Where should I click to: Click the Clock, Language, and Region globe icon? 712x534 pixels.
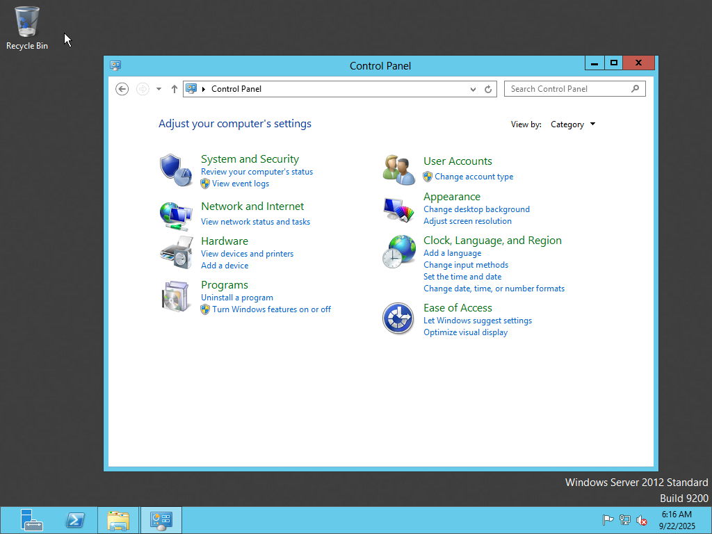pyautogui.click(x=398, y=252)
